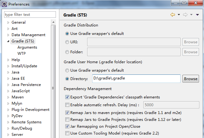Select Use Gradle wrapper's default under User Home

coord(67,70)
